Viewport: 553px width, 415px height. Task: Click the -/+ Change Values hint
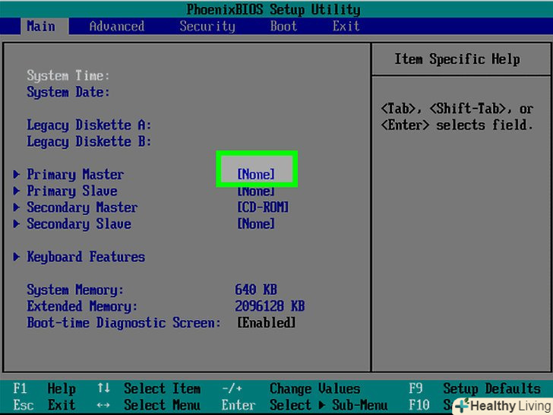291,389
